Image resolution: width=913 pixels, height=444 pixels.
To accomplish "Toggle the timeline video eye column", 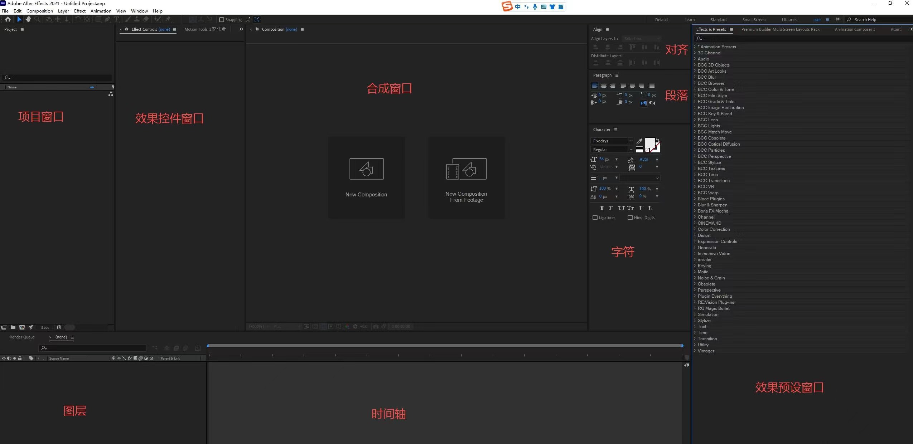I will coord(4,358).
